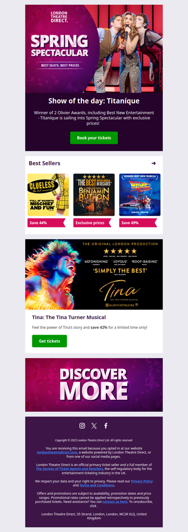Image resolution: width=188 pixels, height=532 pixels.
Task: Open the X social icon
Action: coord(94,425)
